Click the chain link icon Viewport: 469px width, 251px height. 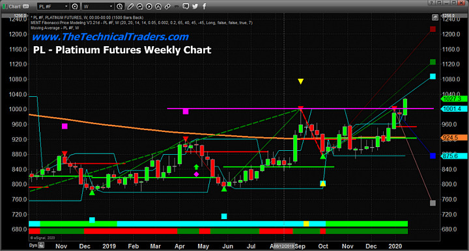167,7
